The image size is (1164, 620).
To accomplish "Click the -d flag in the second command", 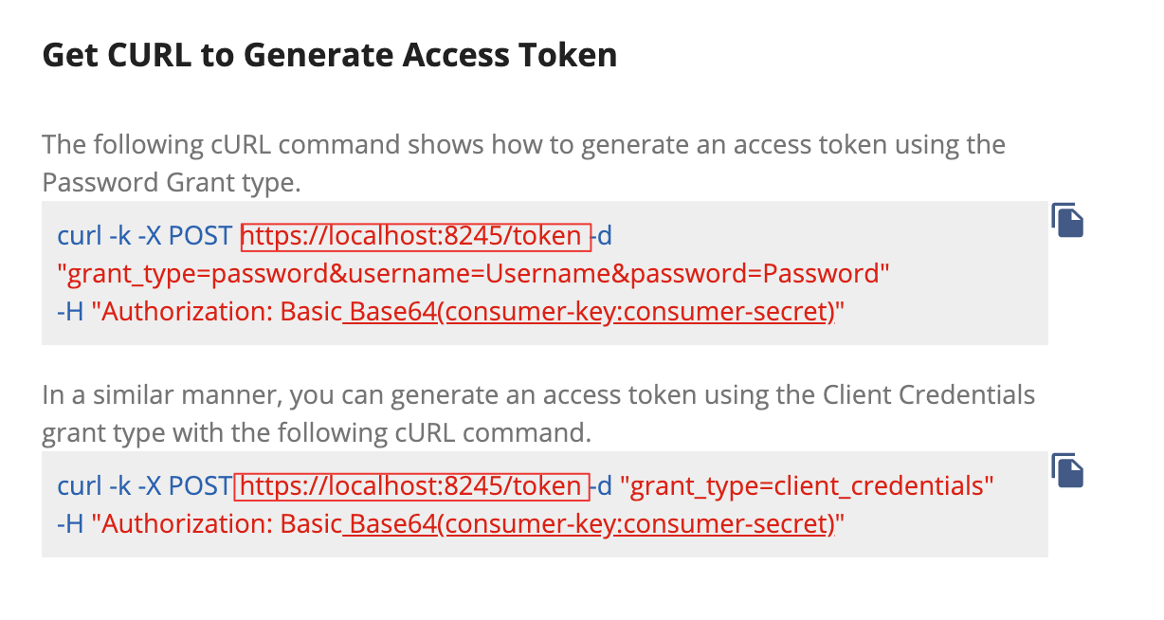I will (x=603, y=486).
